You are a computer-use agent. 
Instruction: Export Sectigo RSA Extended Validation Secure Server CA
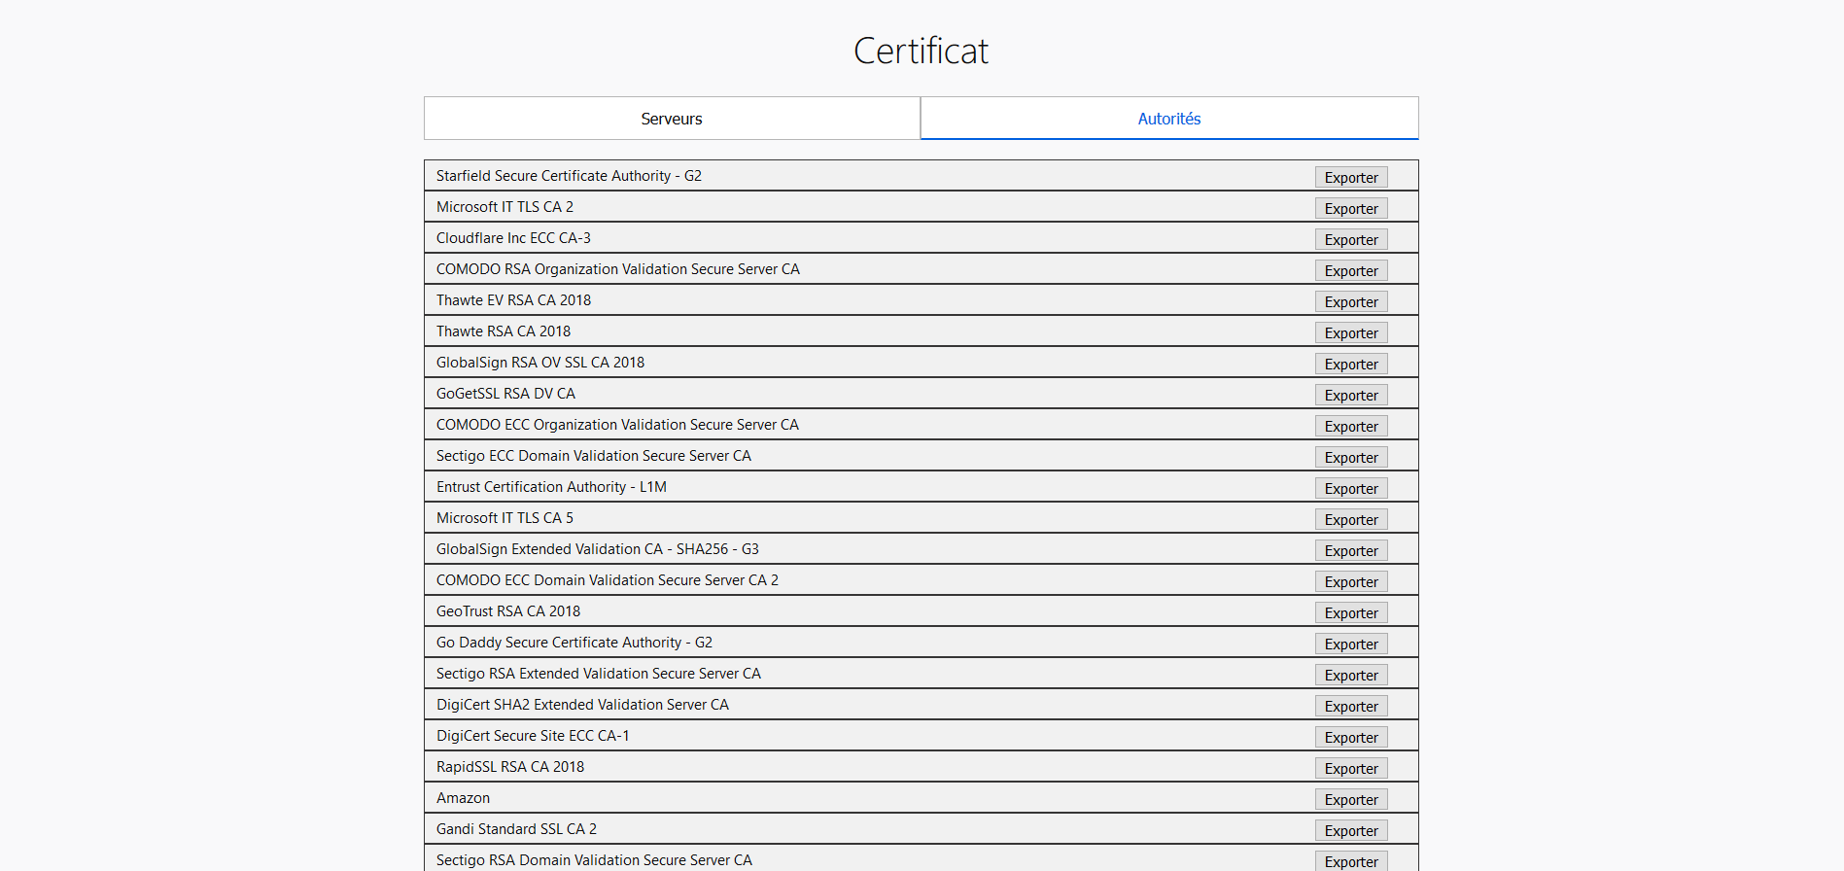1351,675
